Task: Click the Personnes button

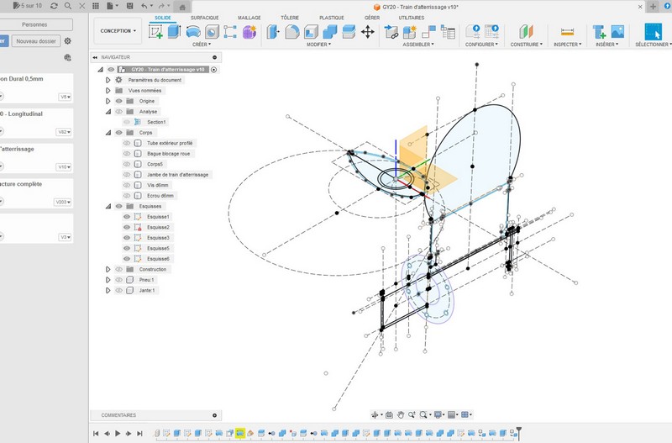Action: [34, 25]
